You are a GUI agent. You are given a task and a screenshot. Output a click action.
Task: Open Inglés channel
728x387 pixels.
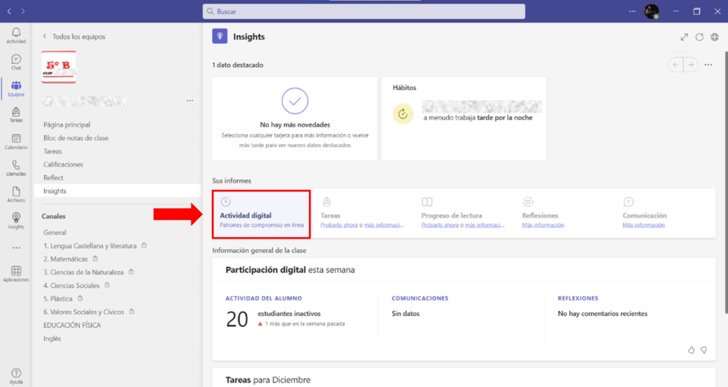tap(52, 339)
